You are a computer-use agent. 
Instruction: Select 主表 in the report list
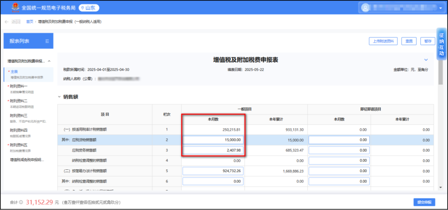click(x=28, y=74)
